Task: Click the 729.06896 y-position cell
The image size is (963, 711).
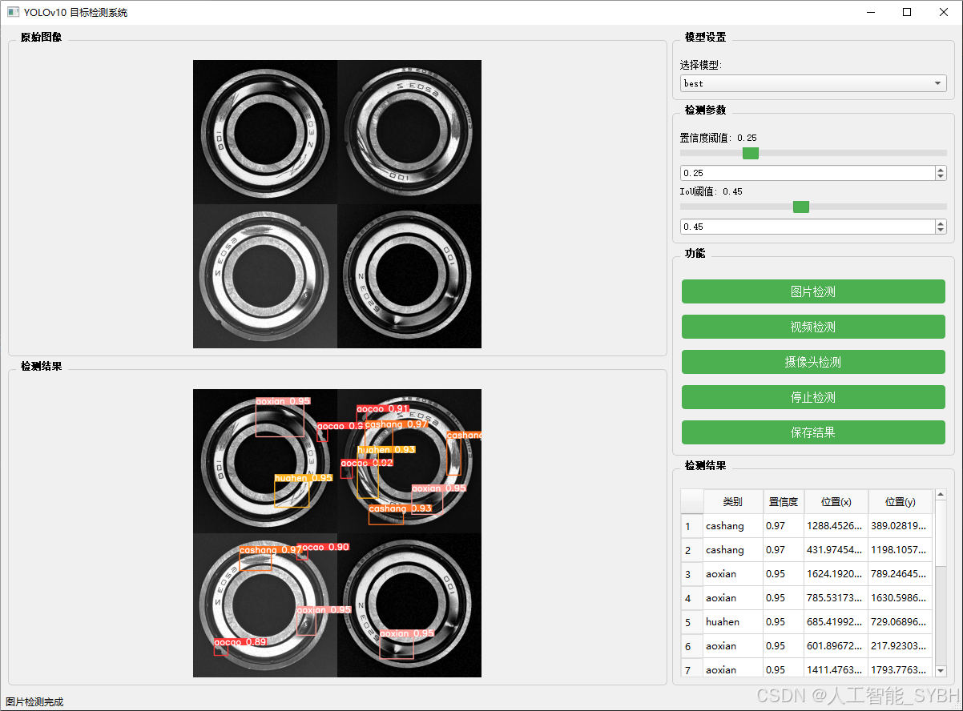Action: coord(900,622)
